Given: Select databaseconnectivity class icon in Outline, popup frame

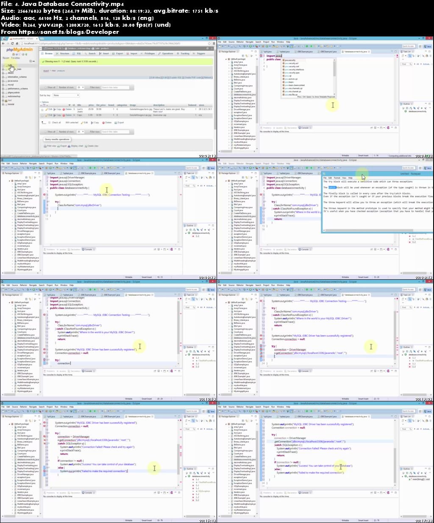Looking at the screenshot, I should click(x=406, y=111).
